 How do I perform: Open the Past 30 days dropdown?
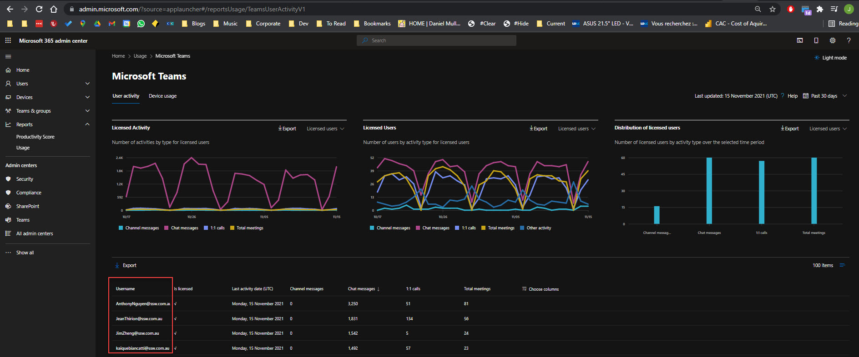pos(825,96)
